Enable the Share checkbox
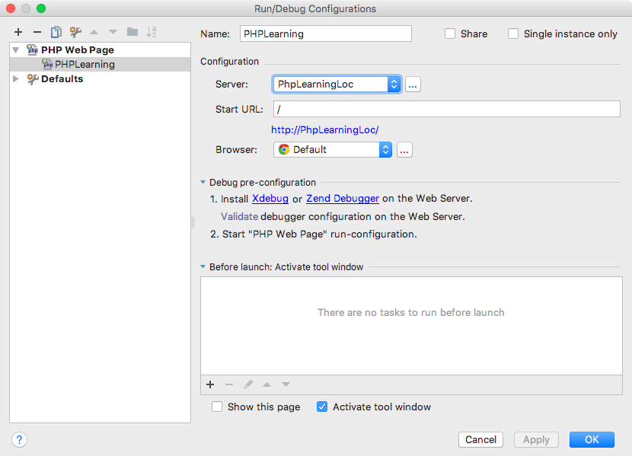Image resolution: width=632 pixels, height=456 pixels. [450, 33]
